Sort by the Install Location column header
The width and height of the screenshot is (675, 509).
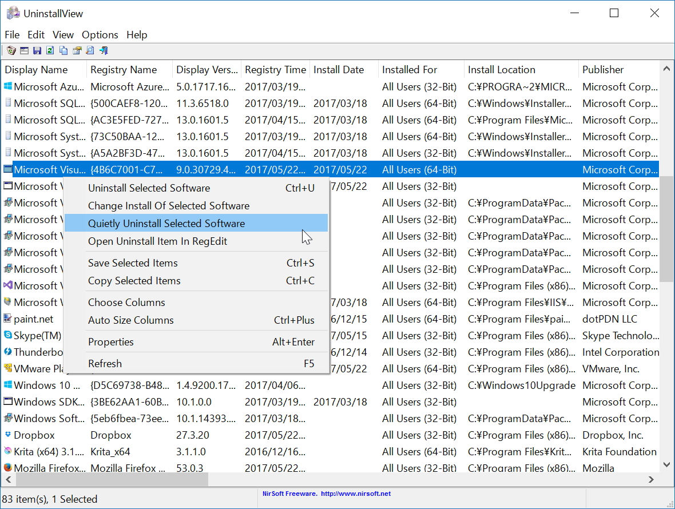(x=521, y=70)
